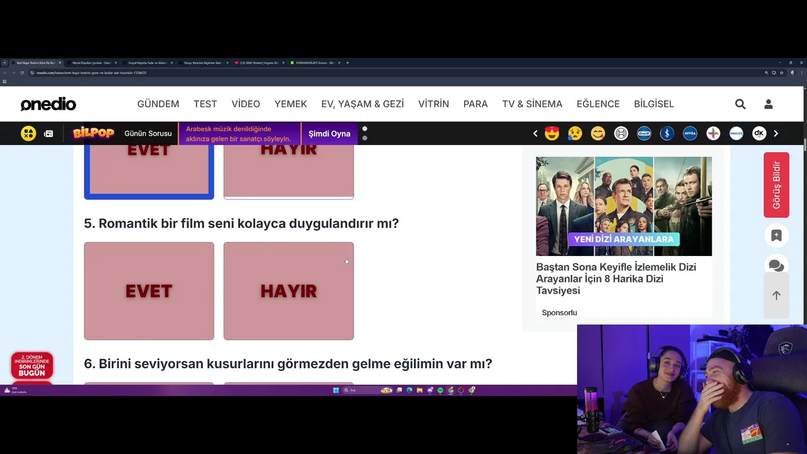Click the Yeni Dizi Arayanlara thumbnail
Viewport: 807px width, 454px height.
point(624,206)
